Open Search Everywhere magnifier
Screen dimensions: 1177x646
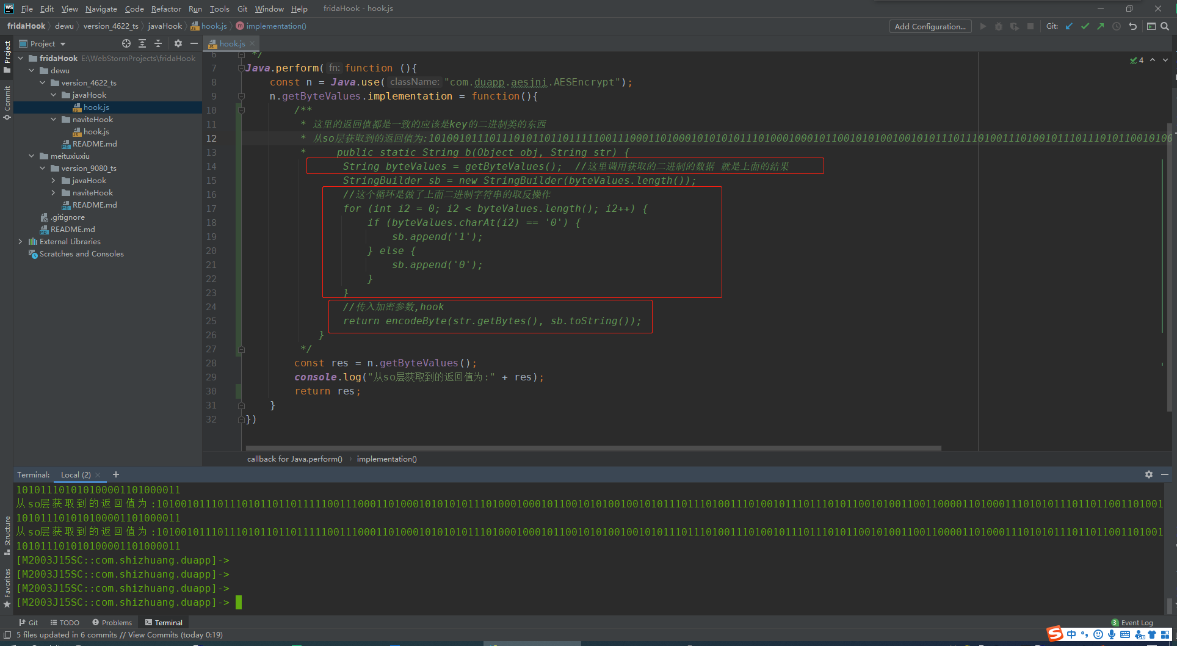[1165, 26]
